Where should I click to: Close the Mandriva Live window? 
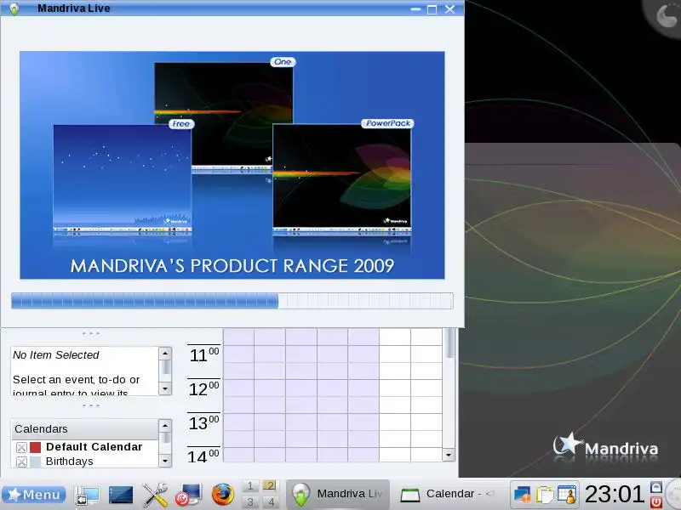(450, 9)
